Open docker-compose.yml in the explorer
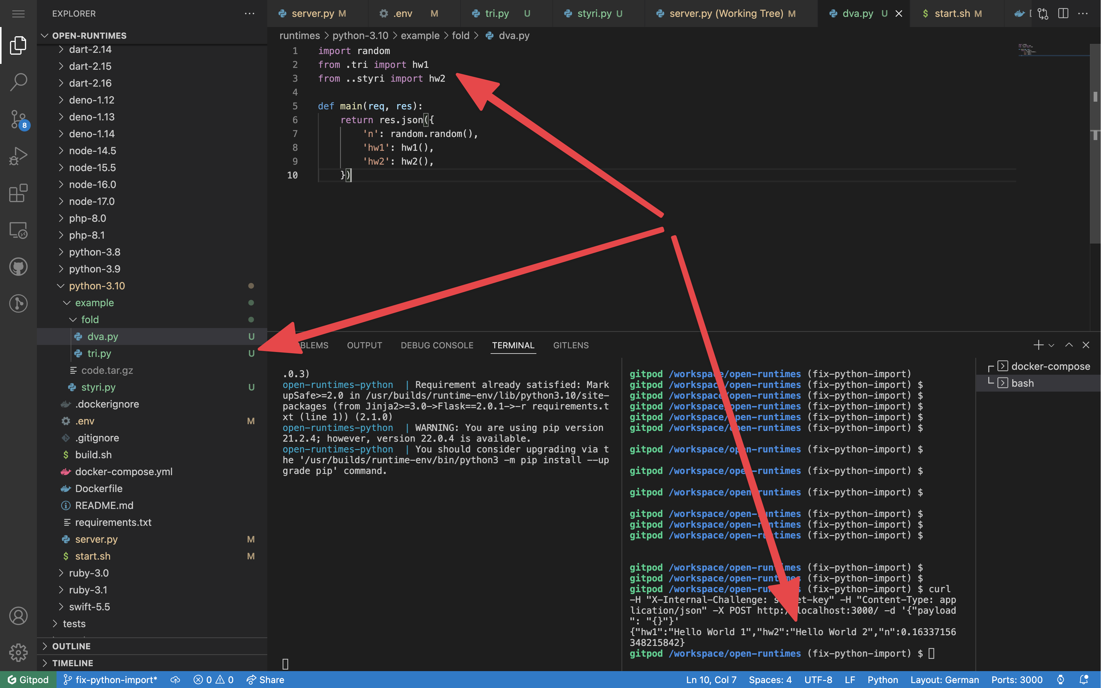 tap(124, 471)
